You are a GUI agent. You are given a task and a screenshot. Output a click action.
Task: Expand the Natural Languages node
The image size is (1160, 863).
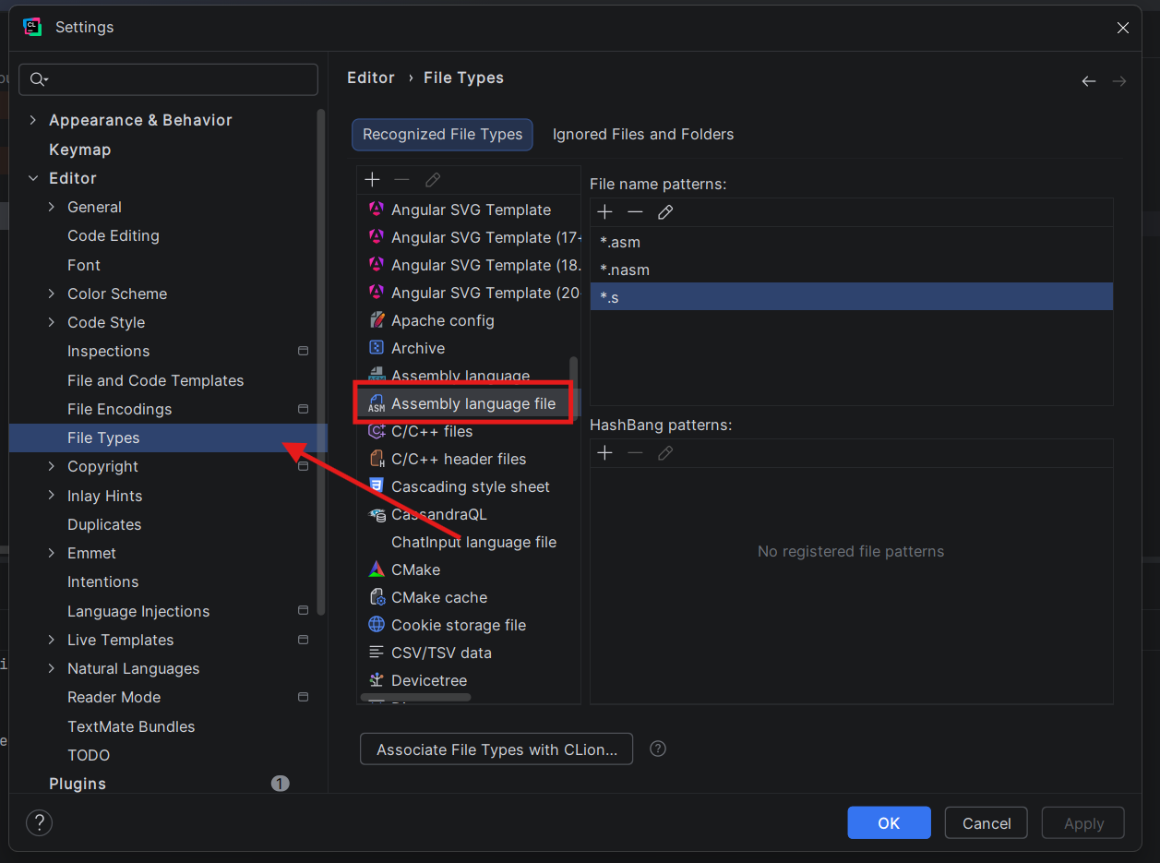(x=52, y=668)
